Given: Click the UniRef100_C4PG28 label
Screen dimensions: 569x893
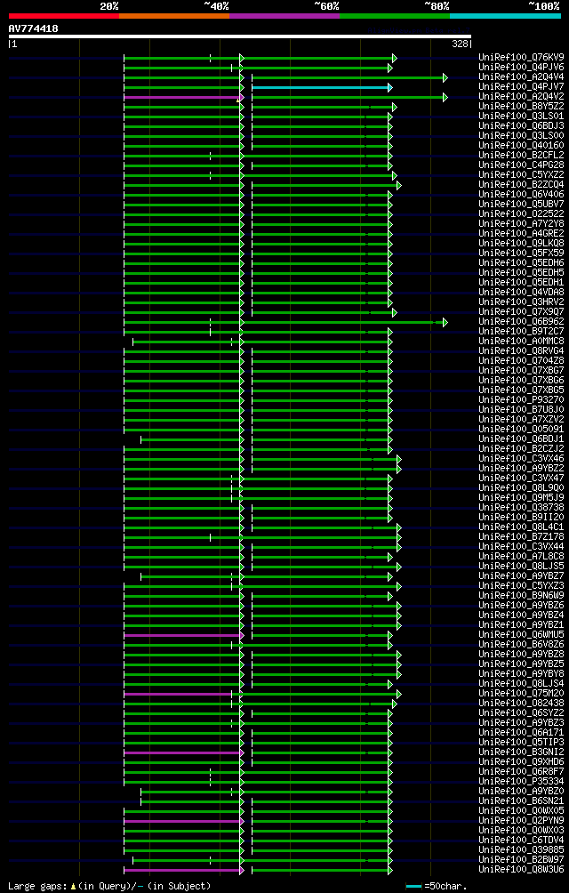Looking at the screenshot, I should [521, 165].
